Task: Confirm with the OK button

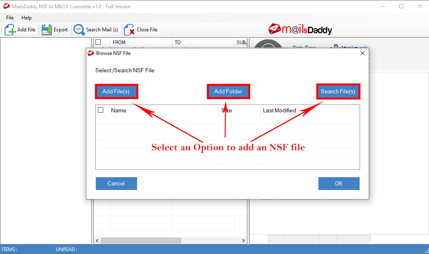Action: [x=339, y=183]
